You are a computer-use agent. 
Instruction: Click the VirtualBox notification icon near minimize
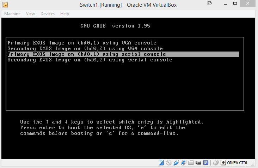point(209,4)
